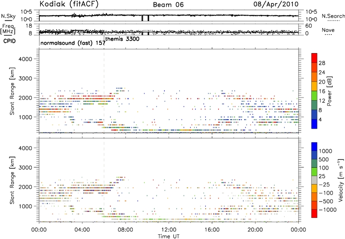Click the "16:00" time tick label
This screenshot has width=345, height=239.
coord(212,230)
